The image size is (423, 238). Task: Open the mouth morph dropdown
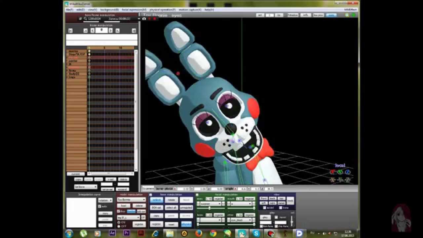pyautogui.click(x=241, y=204)
